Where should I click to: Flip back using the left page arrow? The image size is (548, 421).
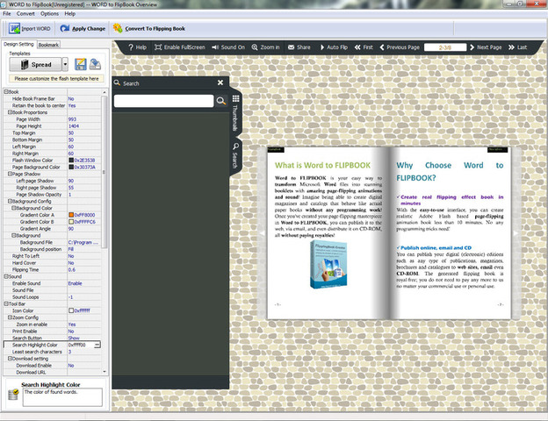click(262, 233)
